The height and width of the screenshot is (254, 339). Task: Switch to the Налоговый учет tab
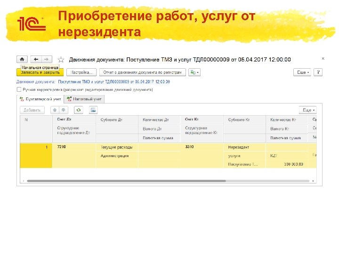[84, 99]
